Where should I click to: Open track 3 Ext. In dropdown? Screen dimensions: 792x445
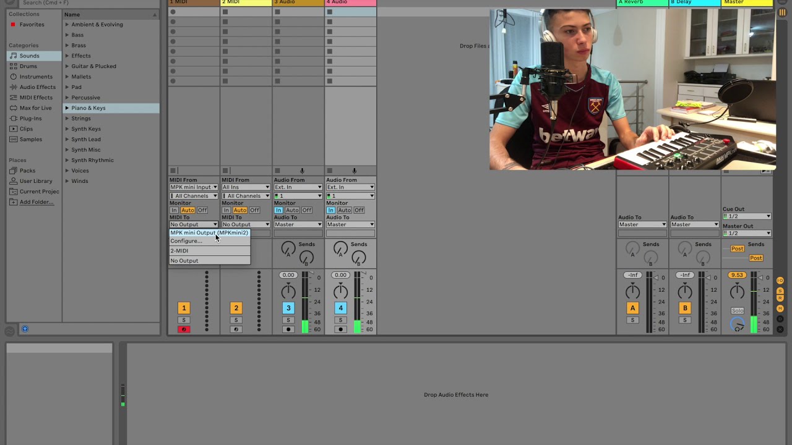coord(298,187)
